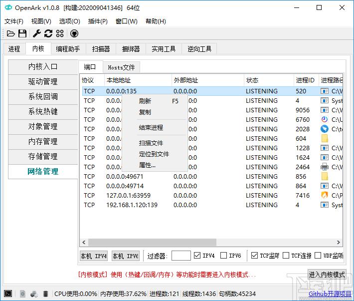Click the save floppy disk icon

pyautogui.click(x=22, y=33)
